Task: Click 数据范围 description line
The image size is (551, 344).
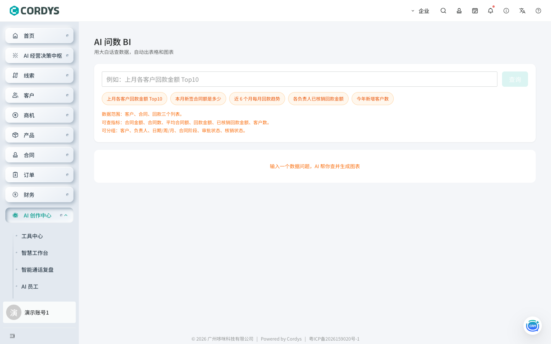Action: 143,114
